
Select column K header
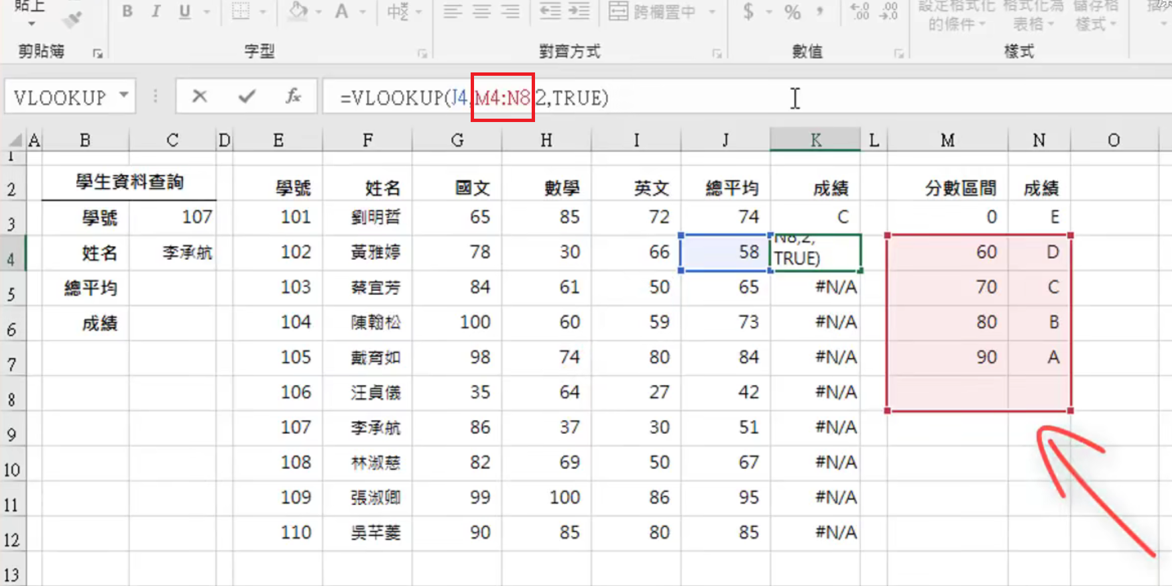point(815,139)
